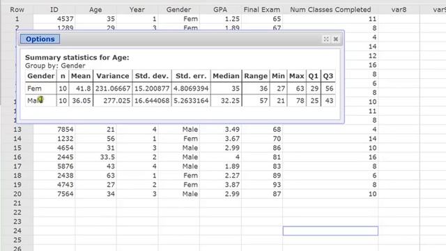Click the std. dev. value 15.200877
The height and width of the screenshot is (251, 446).
point(152,89)
